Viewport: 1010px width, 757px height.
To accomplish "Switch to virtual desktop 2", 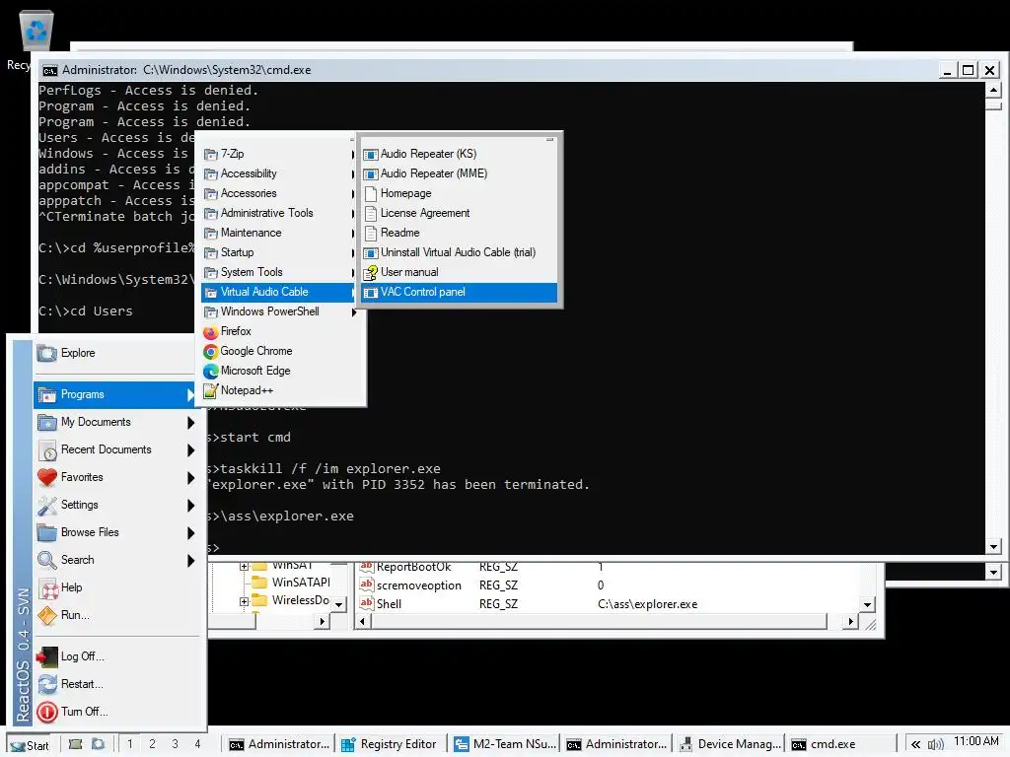I will click(x=153, y=744).
